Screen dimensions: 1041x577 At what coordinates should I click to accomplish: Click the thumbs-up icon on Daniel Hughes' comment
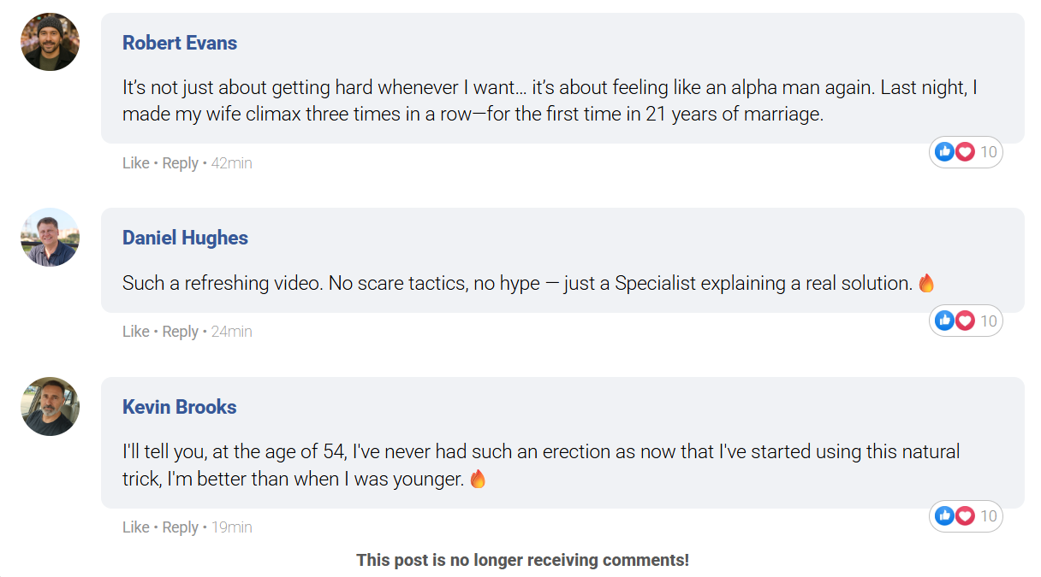point(945,321)
